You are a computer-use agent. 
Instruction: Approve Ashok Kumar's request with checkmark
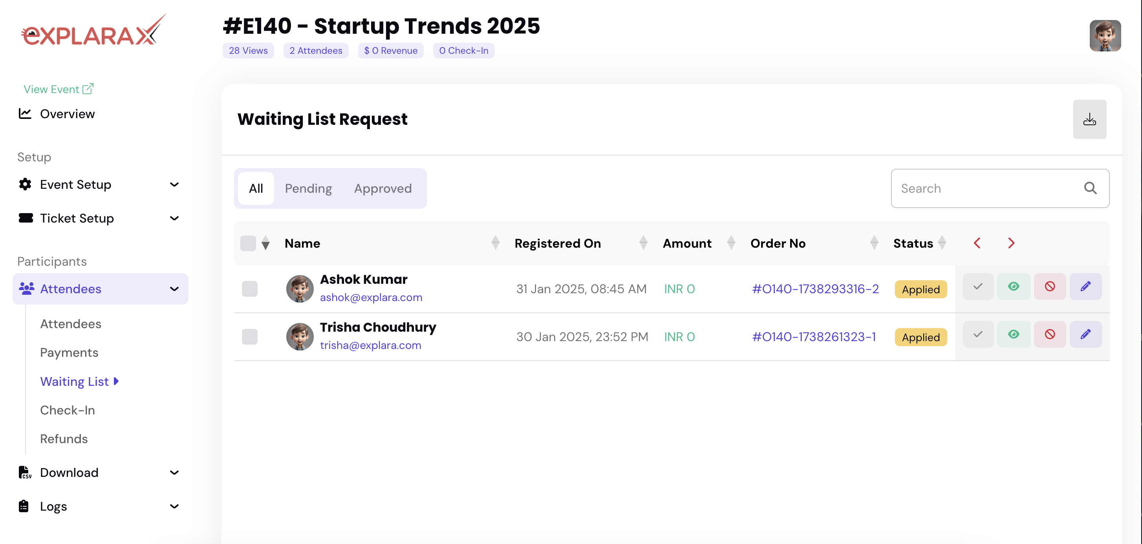(977, 287)
